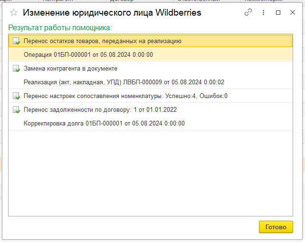The height and width of the screenshot is (242, 305).
Task: Open Реализация ЛВБП-000009 document line
Action: (124, 82)
